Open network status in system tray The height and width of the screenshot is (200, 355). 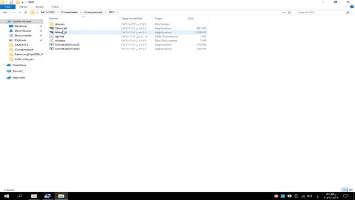pyautogui.click(x=303, y=196)
